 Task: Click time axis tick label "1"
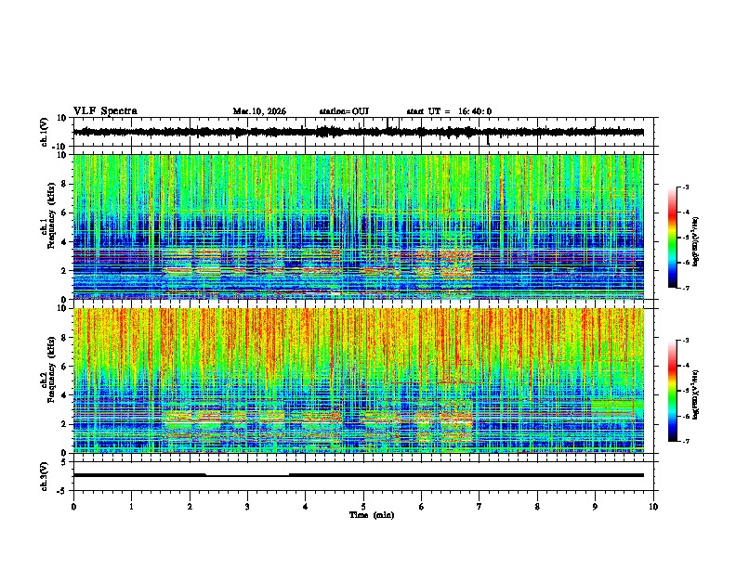[x=131, y=507]
